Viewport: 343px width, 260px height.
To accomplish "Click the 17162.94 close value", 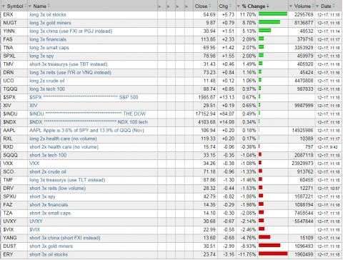I will point(205,114).
